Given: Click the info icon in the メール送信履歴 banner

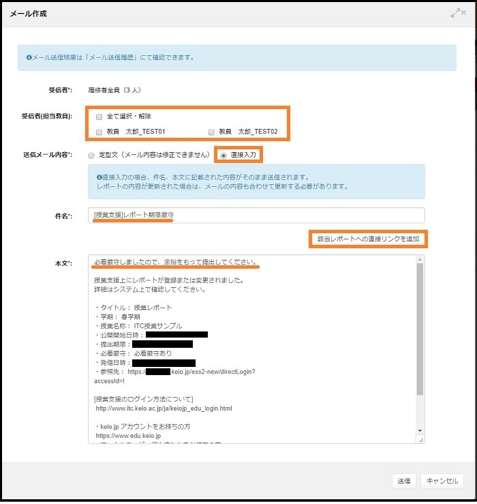Looking at the screenshot, I should pyautogui.click(x=29, y=58).
